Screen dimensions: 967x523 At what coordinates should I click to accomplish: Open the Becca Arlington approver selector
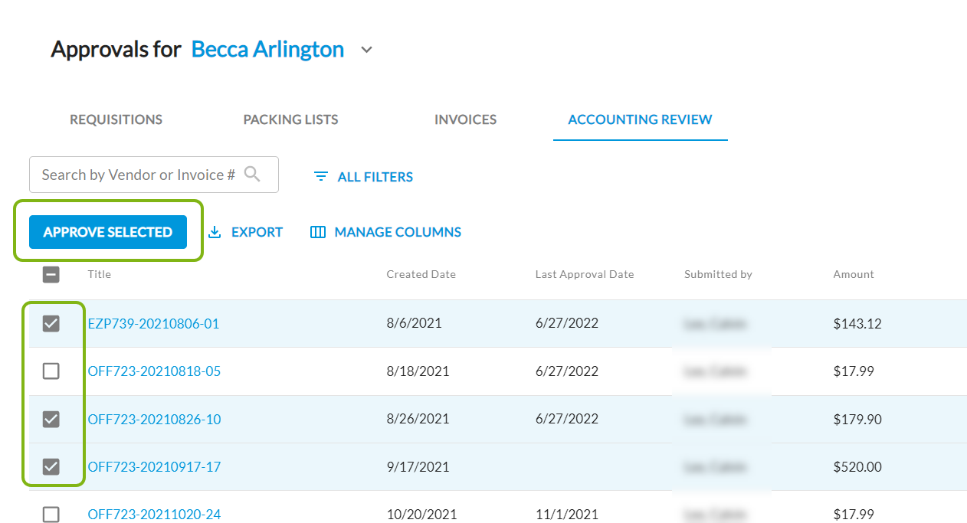(267, 50)
